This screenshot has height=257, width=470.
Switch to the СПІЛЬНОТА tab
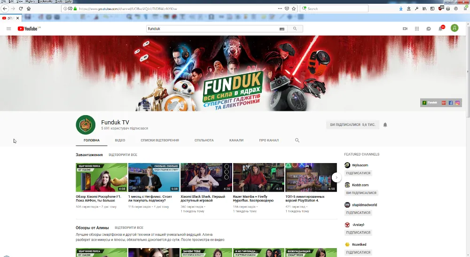tap(204, 140)
